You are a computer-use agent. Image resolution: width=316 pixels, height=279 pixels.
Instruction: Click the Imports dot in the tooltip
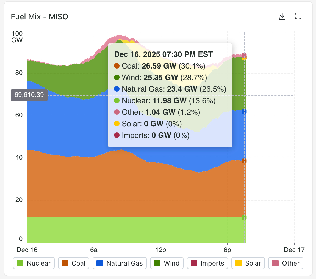pos(117,135)
